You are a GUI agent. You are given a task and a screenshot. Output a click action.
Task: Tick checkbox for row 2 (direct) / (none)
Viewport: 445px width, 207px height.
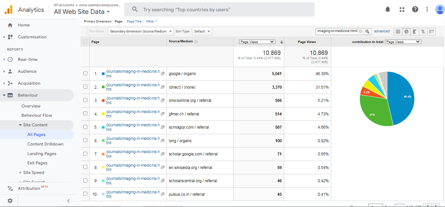pyautogui.click(x=85, y=87)
